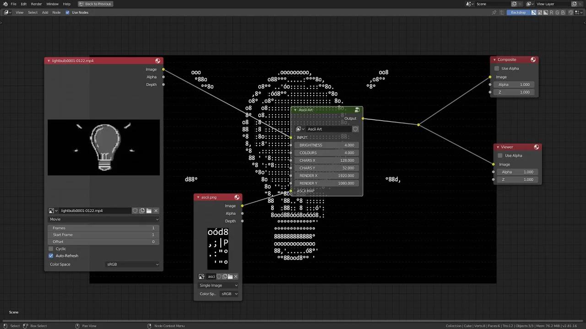Show only green channel in backdrop
This screenshot has width=586, height=329.
click(x=558, y=12)
